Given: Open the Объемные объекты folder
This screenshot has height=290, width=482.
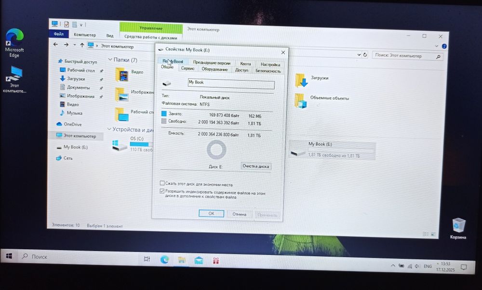Looking at the screenshot, I should click(x=301, y=101).
